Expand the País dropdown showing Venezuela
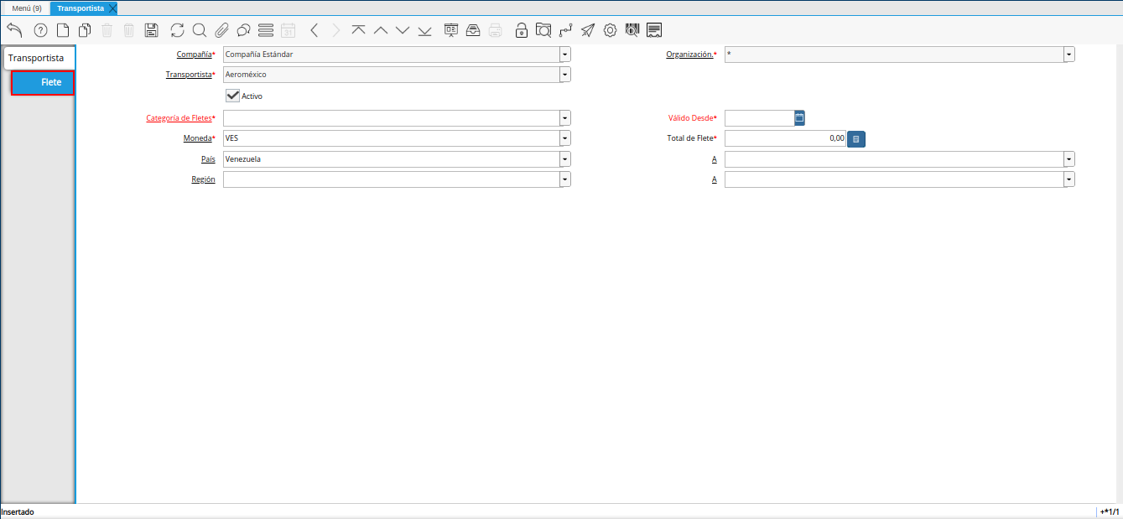This screenshot has height=519, width=1123. click(565, 158)
